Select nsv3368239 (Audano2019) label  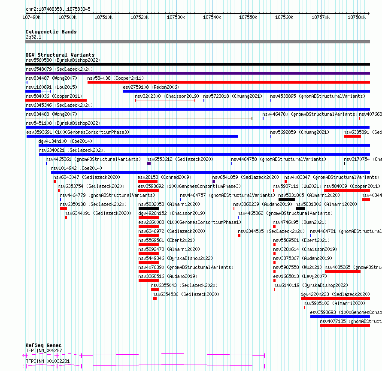click(x=263, y=204)
